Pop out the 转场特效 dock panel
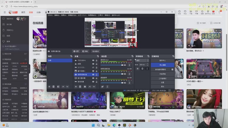 point(148,56)
